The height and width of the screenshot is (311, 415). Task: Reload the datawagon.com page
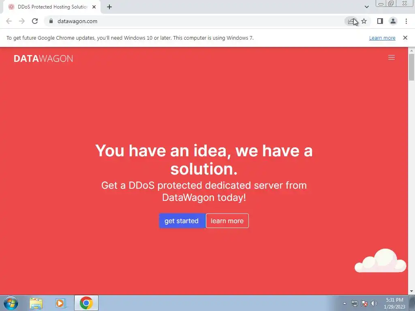point(35,21)
